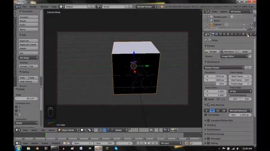Click the Duplicate Linked button

pos(28,44)
